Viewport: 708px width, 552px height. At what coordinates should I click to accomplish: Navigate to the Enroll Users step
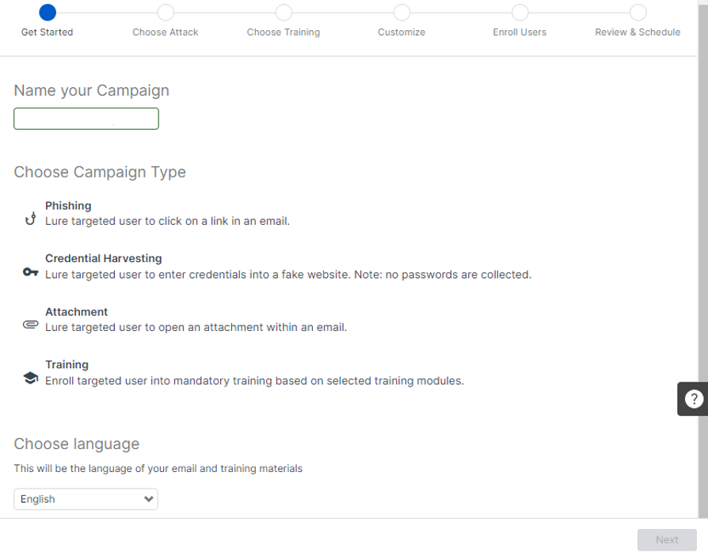click(520, 13)
